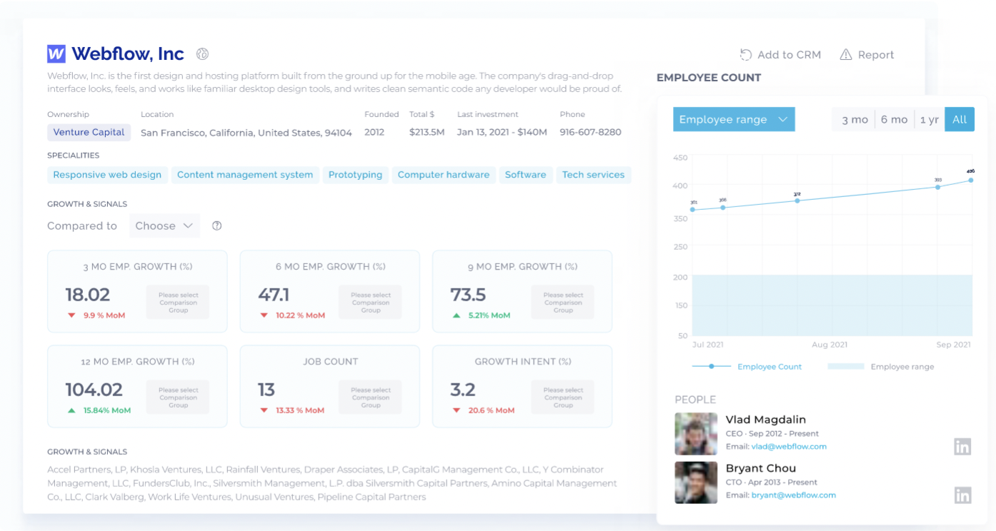Click the Prototyping speciality tag
The height and width of the screenshot is (531, 996).
pos(355,175)
